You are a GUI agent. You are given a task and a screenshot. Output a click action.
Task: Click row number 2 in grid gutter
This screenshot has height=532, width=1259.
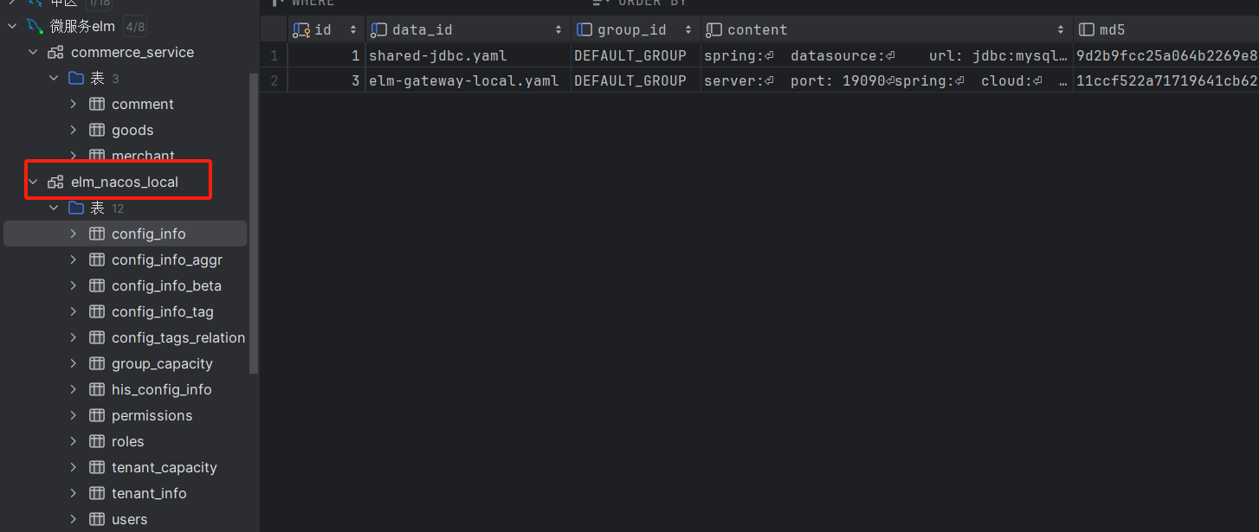(x=274, y=80)
